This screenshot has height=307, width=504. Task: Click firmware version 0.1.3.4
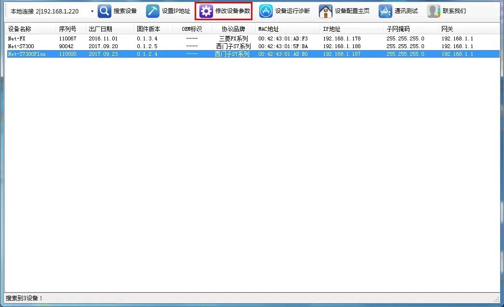(x=147, y=38)
